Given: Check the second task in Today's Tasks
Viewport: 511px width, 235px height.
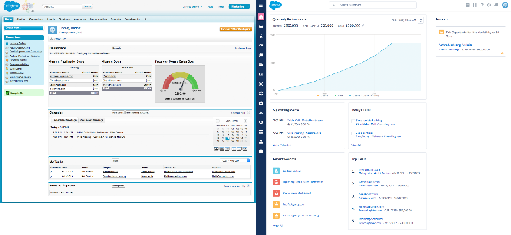Looking at the screenshot, I should tap(353, 133).
